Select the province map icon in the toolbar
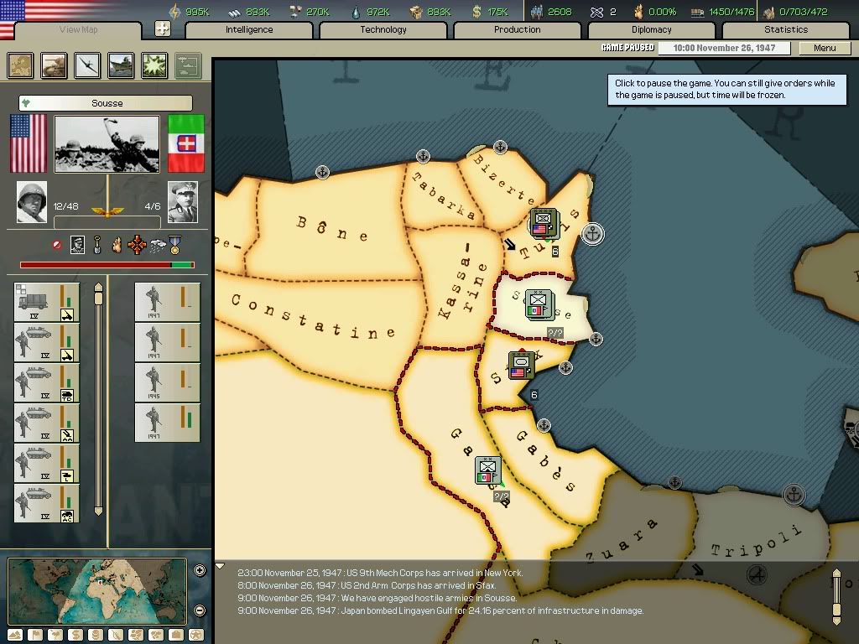This screenshot has width=859, height=644. click(x=21, y=65)
